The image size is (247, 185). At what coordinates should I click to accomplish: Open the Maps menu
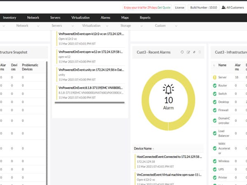pyautogui.click(x=125, y=18)
